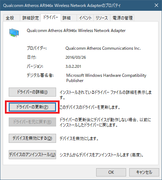The image size is (162, 180).
Task: Confirm the dialog with OK
Action: click(x=111, y=172)
